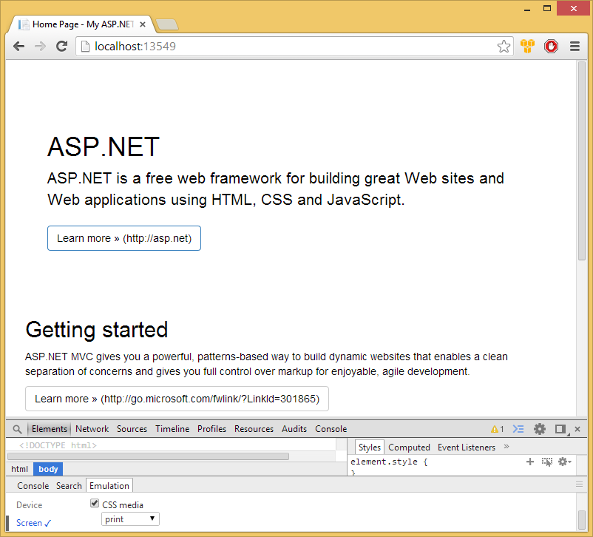Open the yellow boxes extension icon
This screenshot has height=537, width=593.
(527, 46)
